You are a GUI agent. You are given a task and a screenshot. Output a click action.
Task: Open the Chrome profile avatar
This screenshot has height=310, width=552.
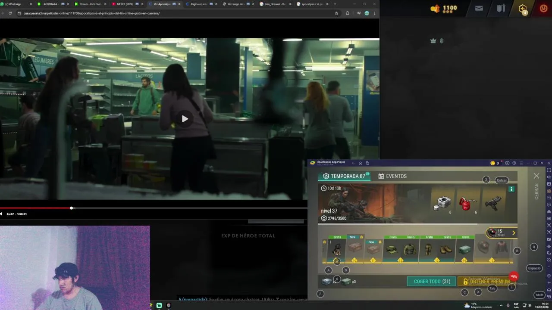click(367, 13)
